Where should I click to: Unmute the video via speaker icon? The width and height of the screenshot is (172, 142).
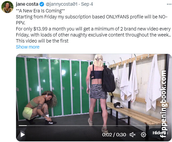(x=132, y=135)
